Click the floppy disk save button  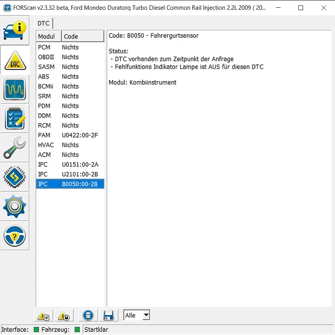(x=108, y=316)
